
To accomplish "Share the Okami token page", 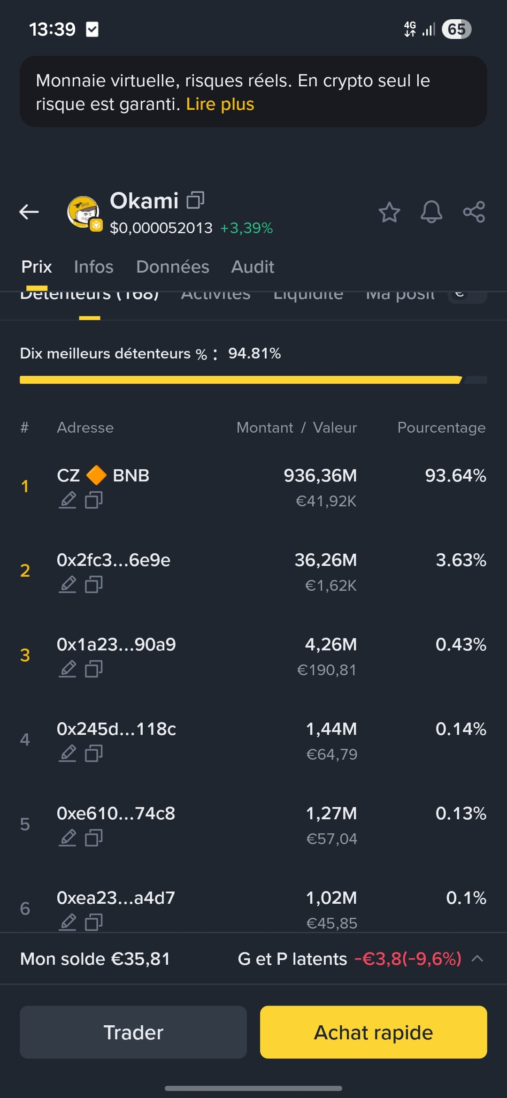I will click(474, 212).
